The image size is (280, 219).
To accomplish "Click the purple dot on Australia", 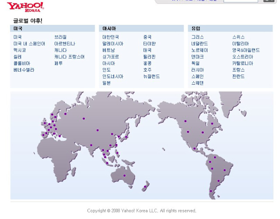I will pyautogui.click(x=124, y=176).
